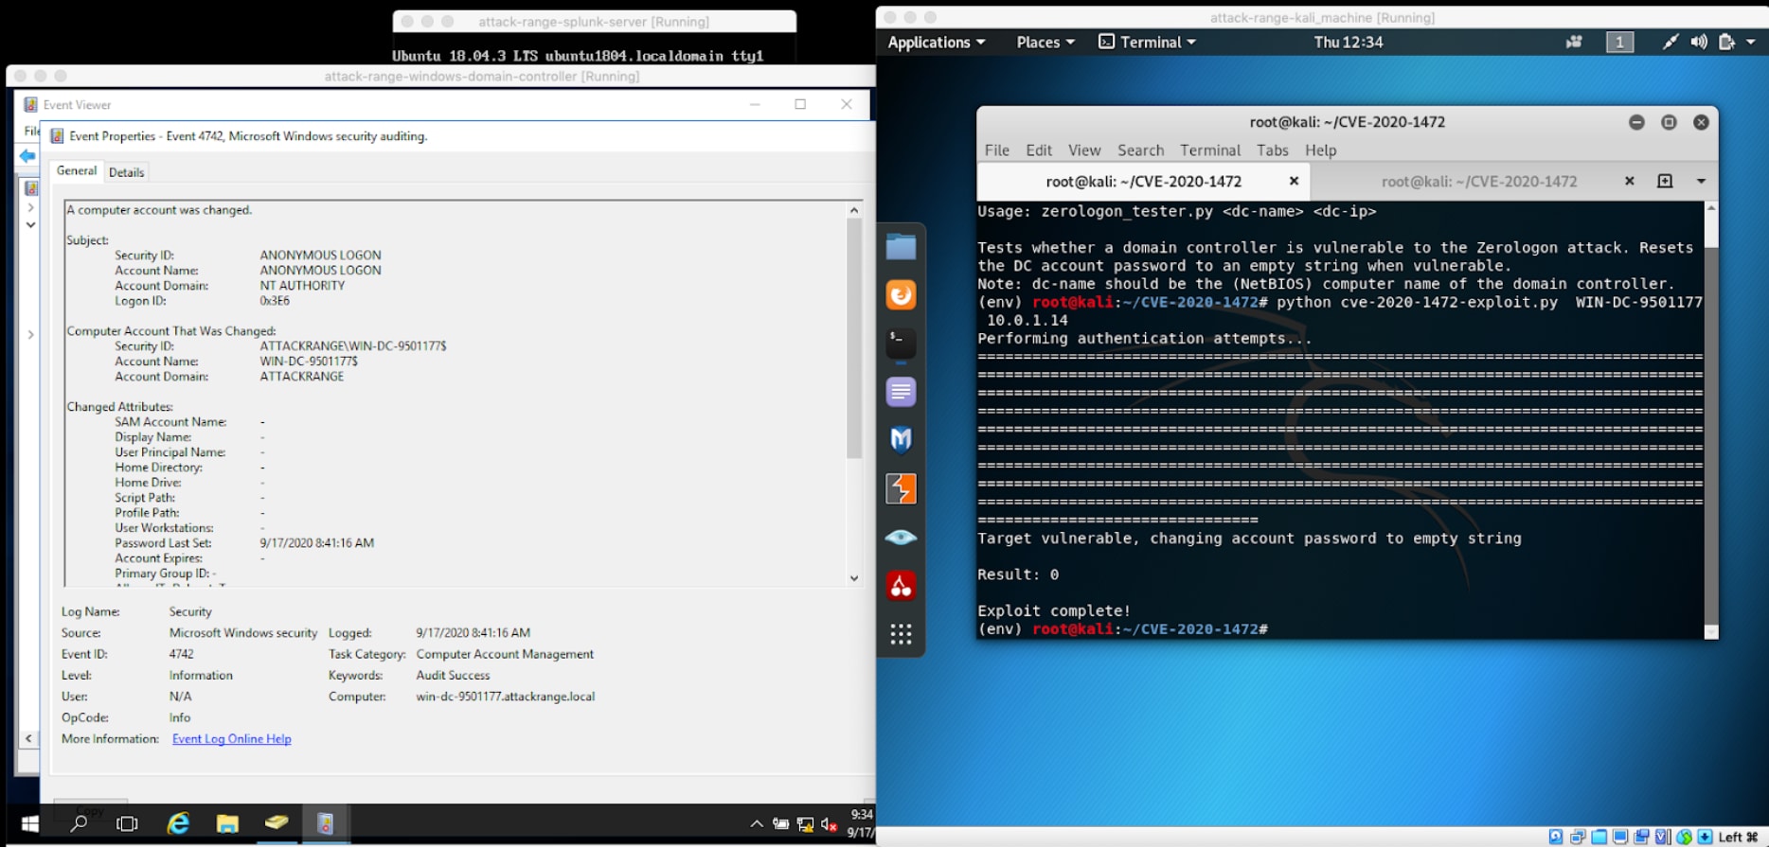Click the Event Viewer back arrow

(27, 155)
